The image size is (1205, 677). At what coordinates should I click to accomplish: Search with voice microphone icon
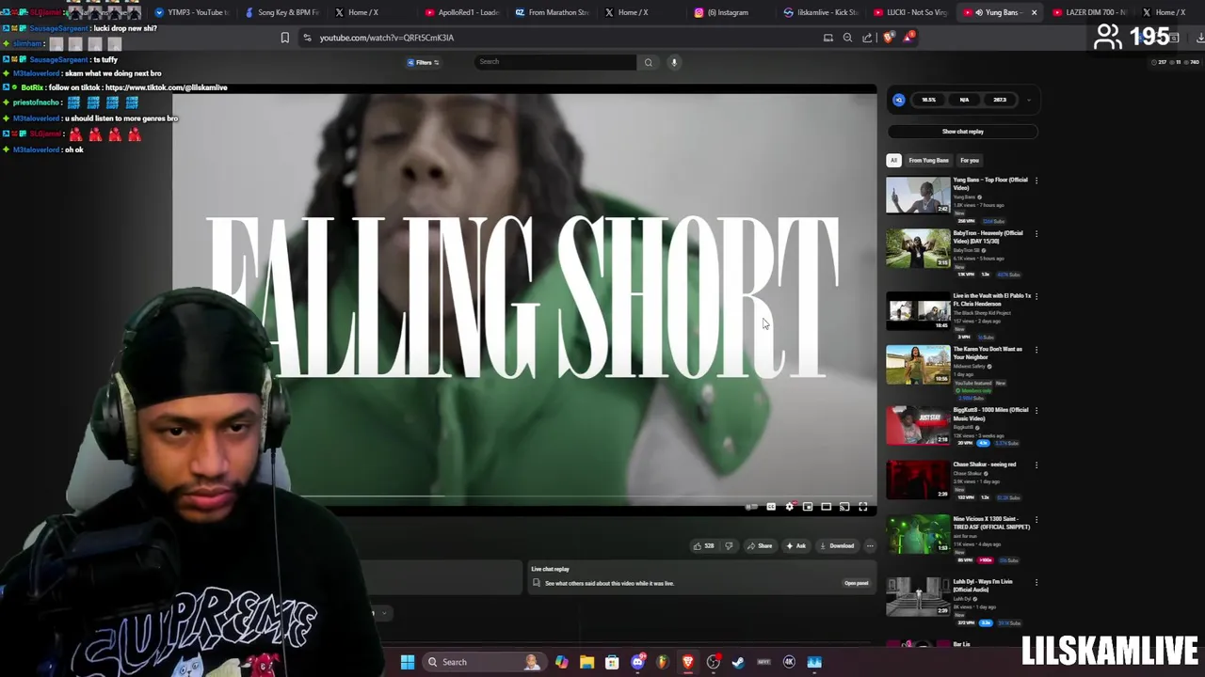point(674,62)
